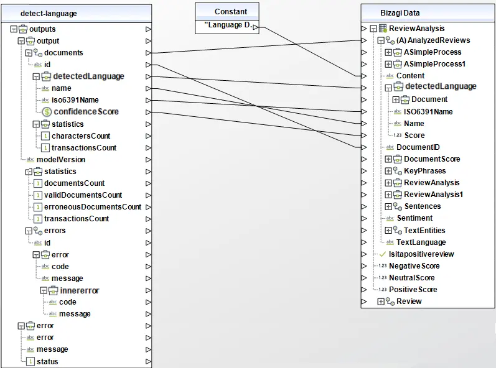Viewport: 496px width, 368px height.
Task: Collapse the detectedLanguage node in detect-language
Action: (x=36, y=76)
